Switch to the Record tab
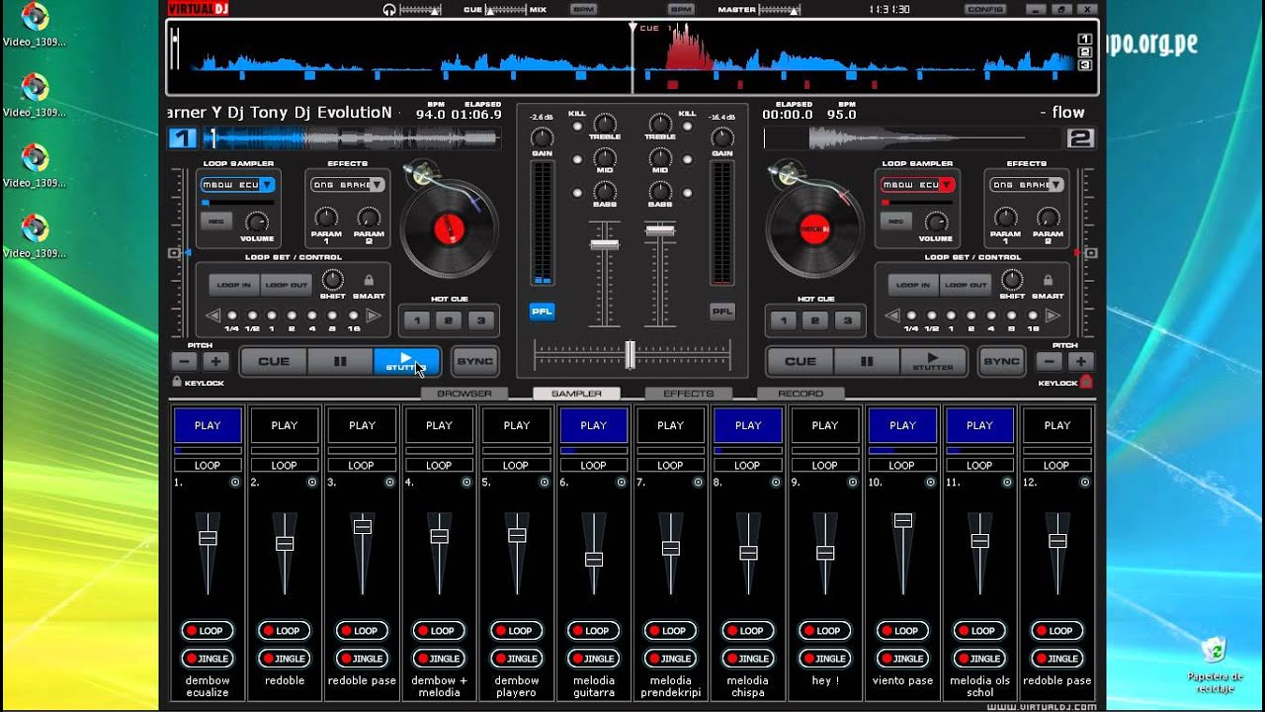 (801, 394)
